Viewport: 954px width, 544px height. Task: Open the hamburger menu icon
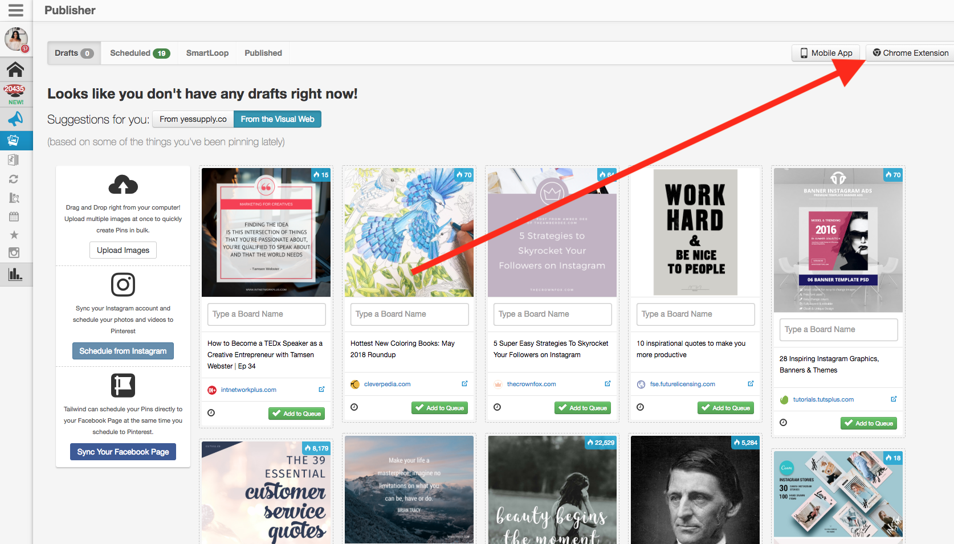(16, 10)
